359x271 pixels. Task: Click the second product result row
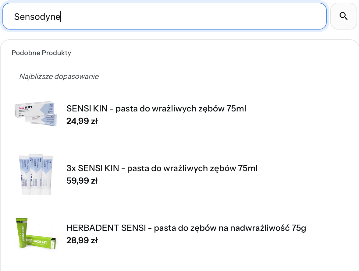tap(152, 174)
